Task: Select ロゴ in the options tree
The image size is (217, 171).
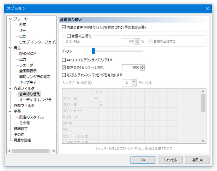Action: [x=23, y=36]
